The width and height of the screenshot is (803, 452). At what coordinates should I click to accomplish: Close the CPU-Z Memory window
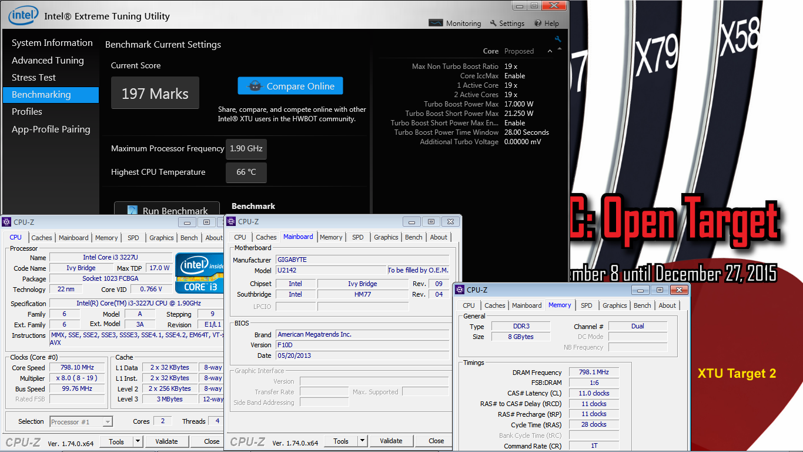point(680,290)
